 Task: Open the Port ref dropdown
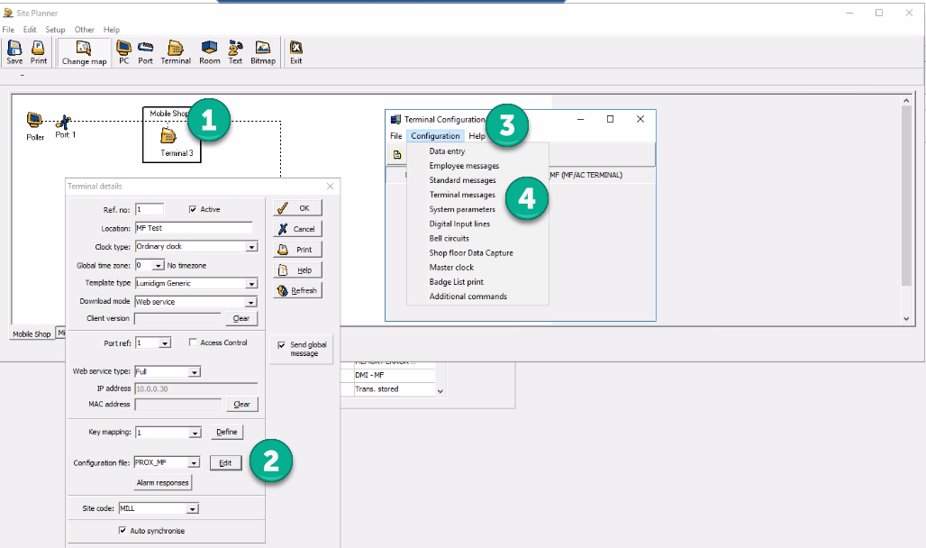pyautogui.click(x=165, y=342)
